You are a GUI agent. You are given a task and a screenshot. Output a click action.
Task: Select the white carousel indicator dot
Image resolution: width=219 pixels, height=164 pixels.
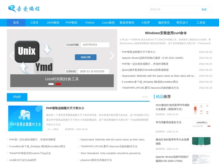click(51, 84)
